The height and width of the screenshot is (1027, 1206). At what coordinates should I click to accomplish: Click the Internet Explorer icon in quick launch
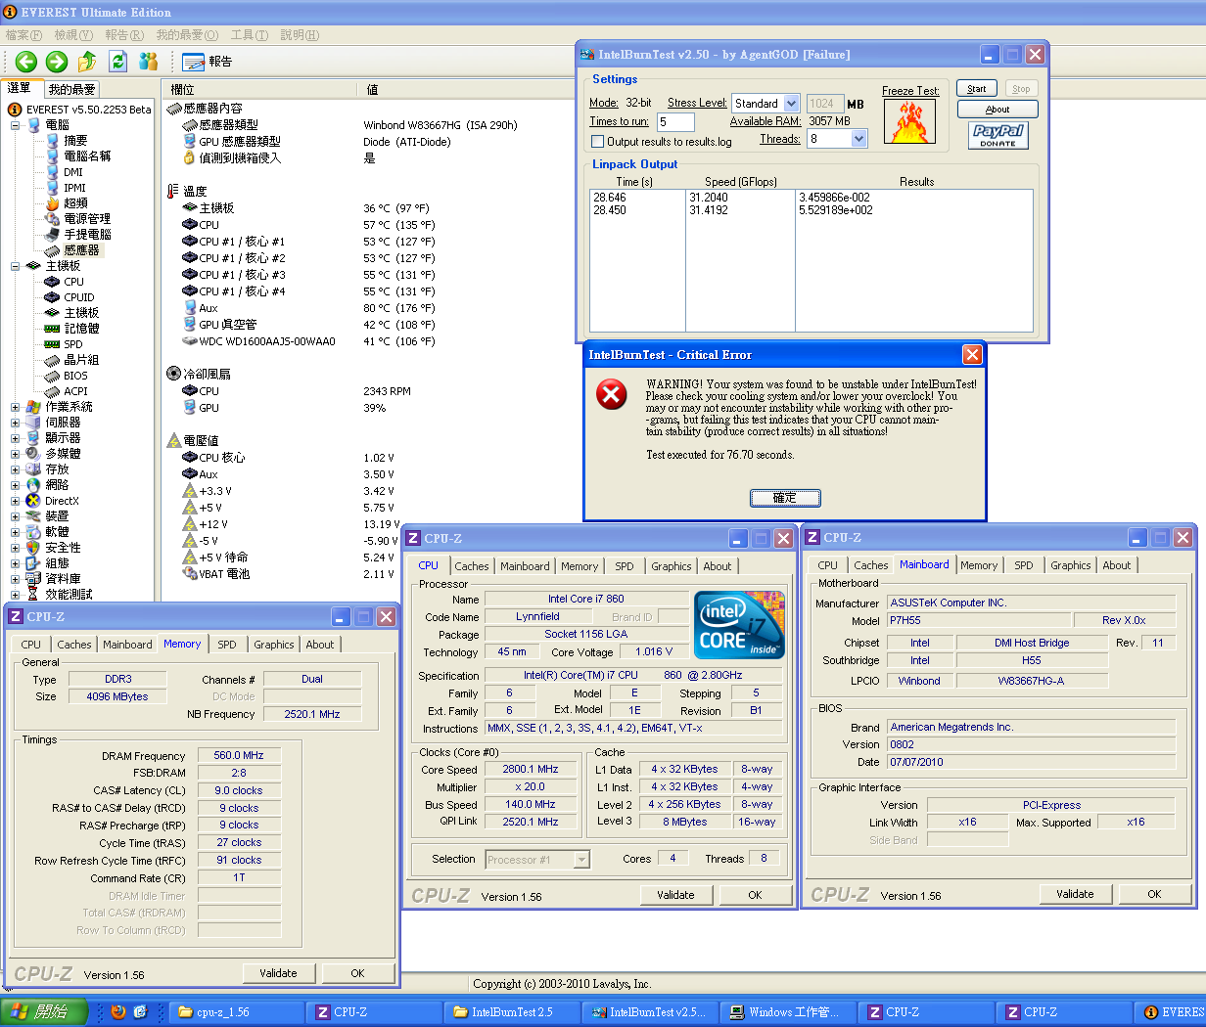click(140, 1012)
